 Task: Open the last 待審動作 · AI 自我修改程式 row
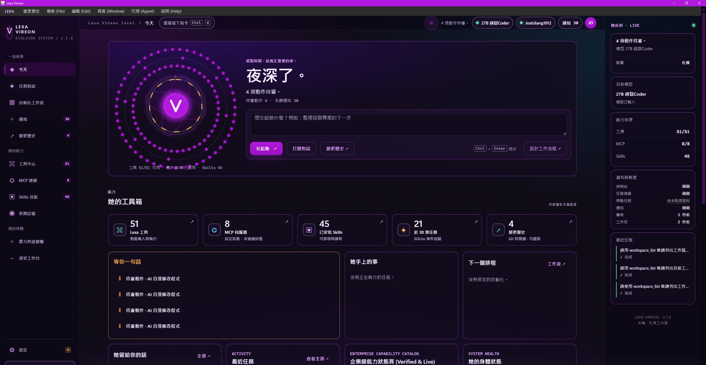(x=224, y=326)
